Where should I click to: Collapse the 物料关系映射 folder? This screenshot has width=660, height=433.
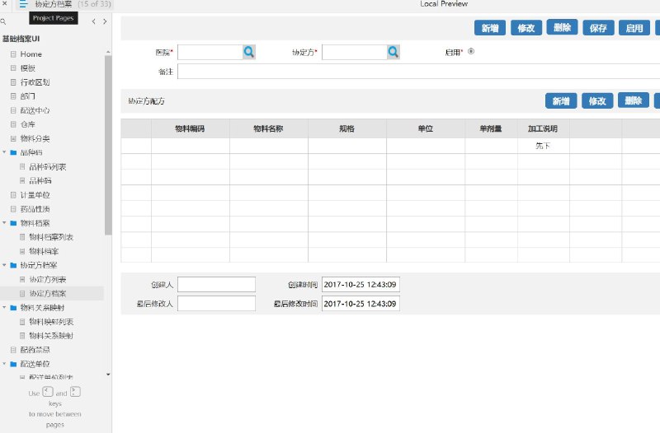click(4, 307)
